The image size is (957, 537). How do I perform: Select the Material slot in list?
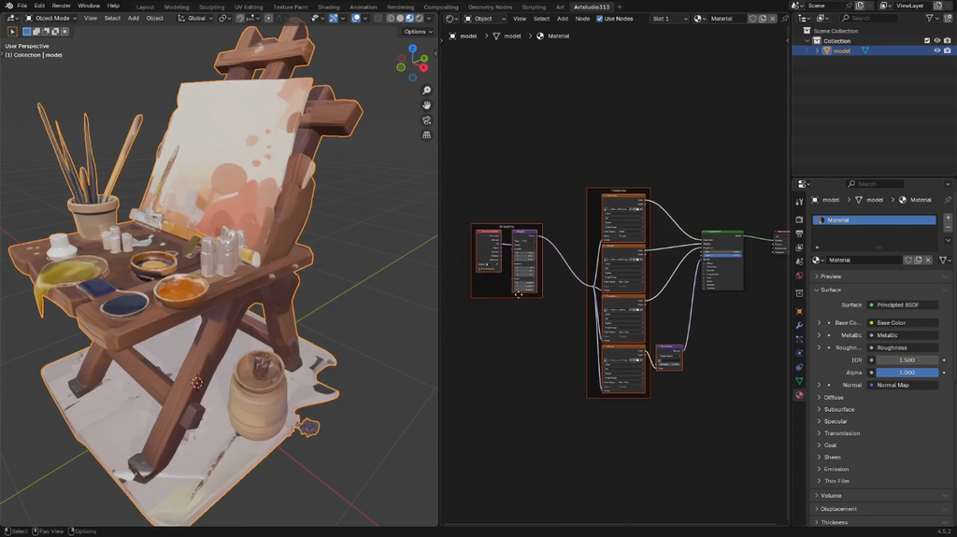click(874, 220)
